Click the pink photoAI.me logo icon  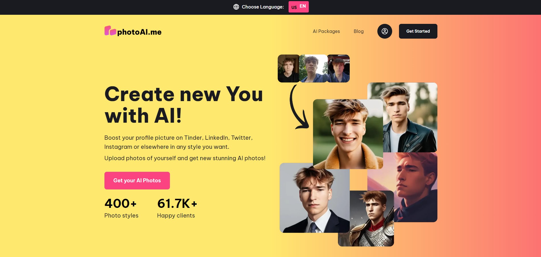(110, 31)
